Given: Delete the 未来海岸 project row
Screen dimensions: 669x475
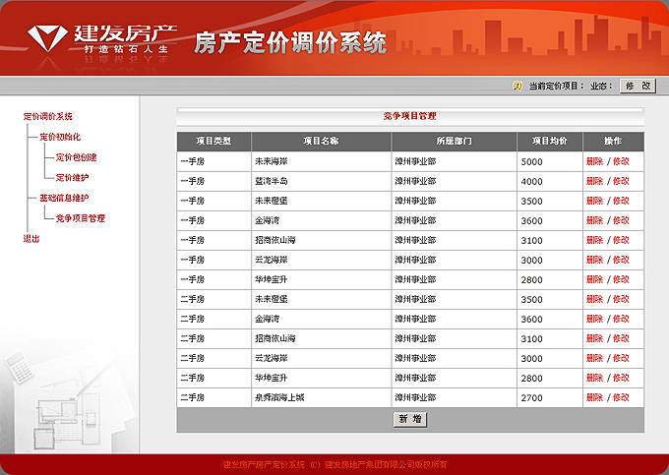Looking at the screenshot, I should [x=594, y=161].
